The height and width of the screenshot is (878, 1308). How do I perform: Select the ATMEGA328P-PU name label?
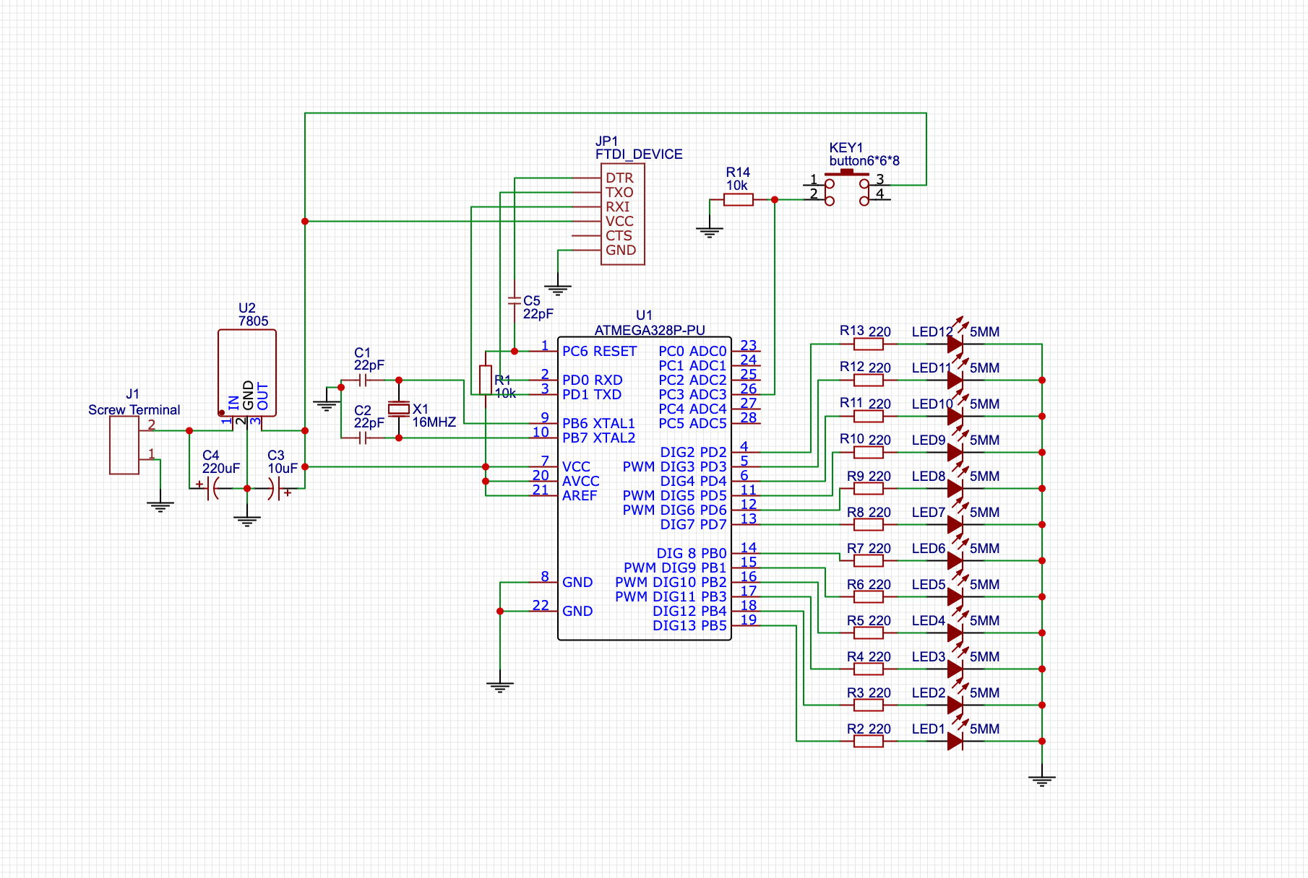tap(649, 330)
